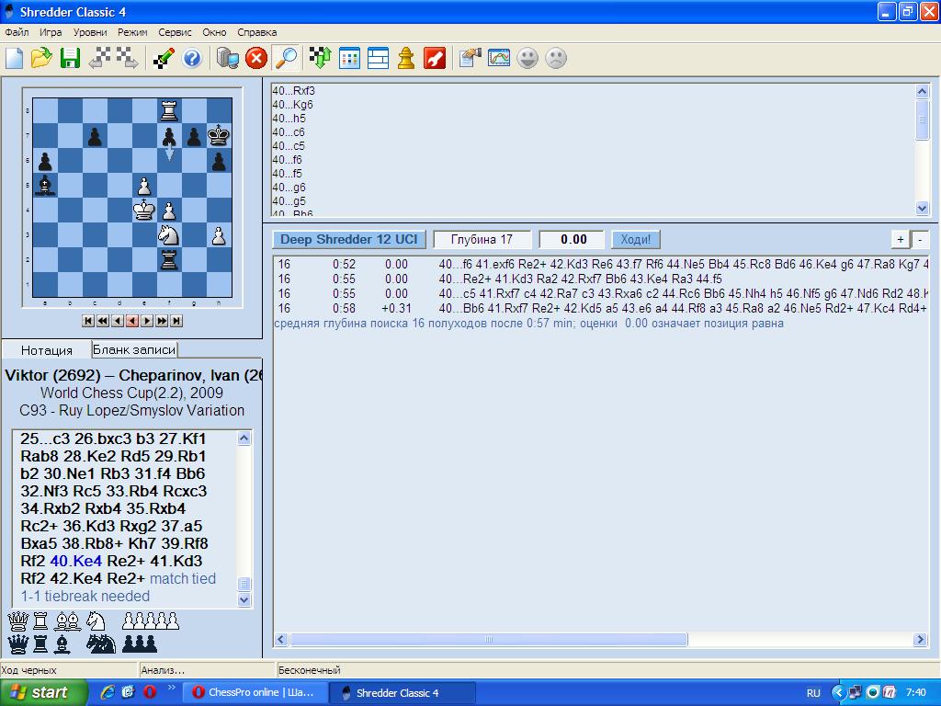
Task: Click the Ходи! button
Action: 636,240
